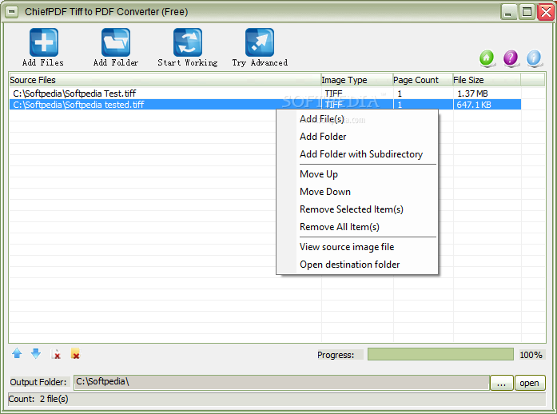
Task: Select Move Up menu entry
Action: pyautogui.click(x=357, y=174)
